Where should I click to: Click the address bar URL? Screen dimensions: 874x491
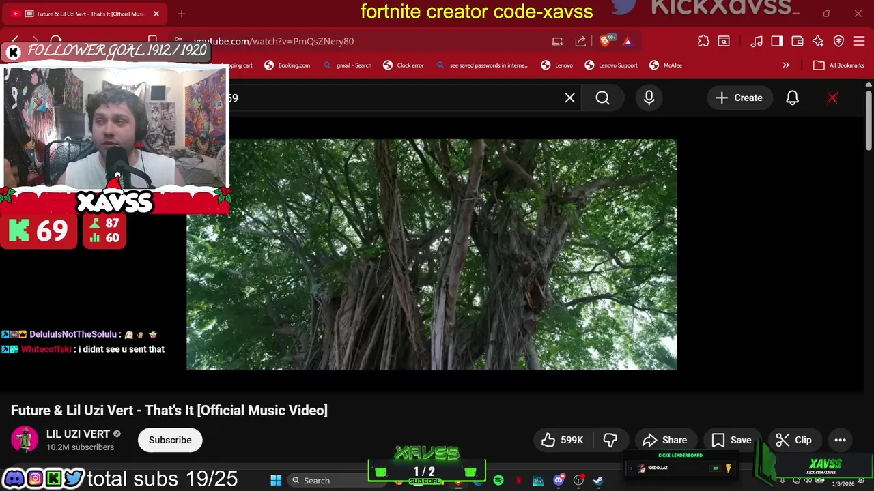pos(273,41)
